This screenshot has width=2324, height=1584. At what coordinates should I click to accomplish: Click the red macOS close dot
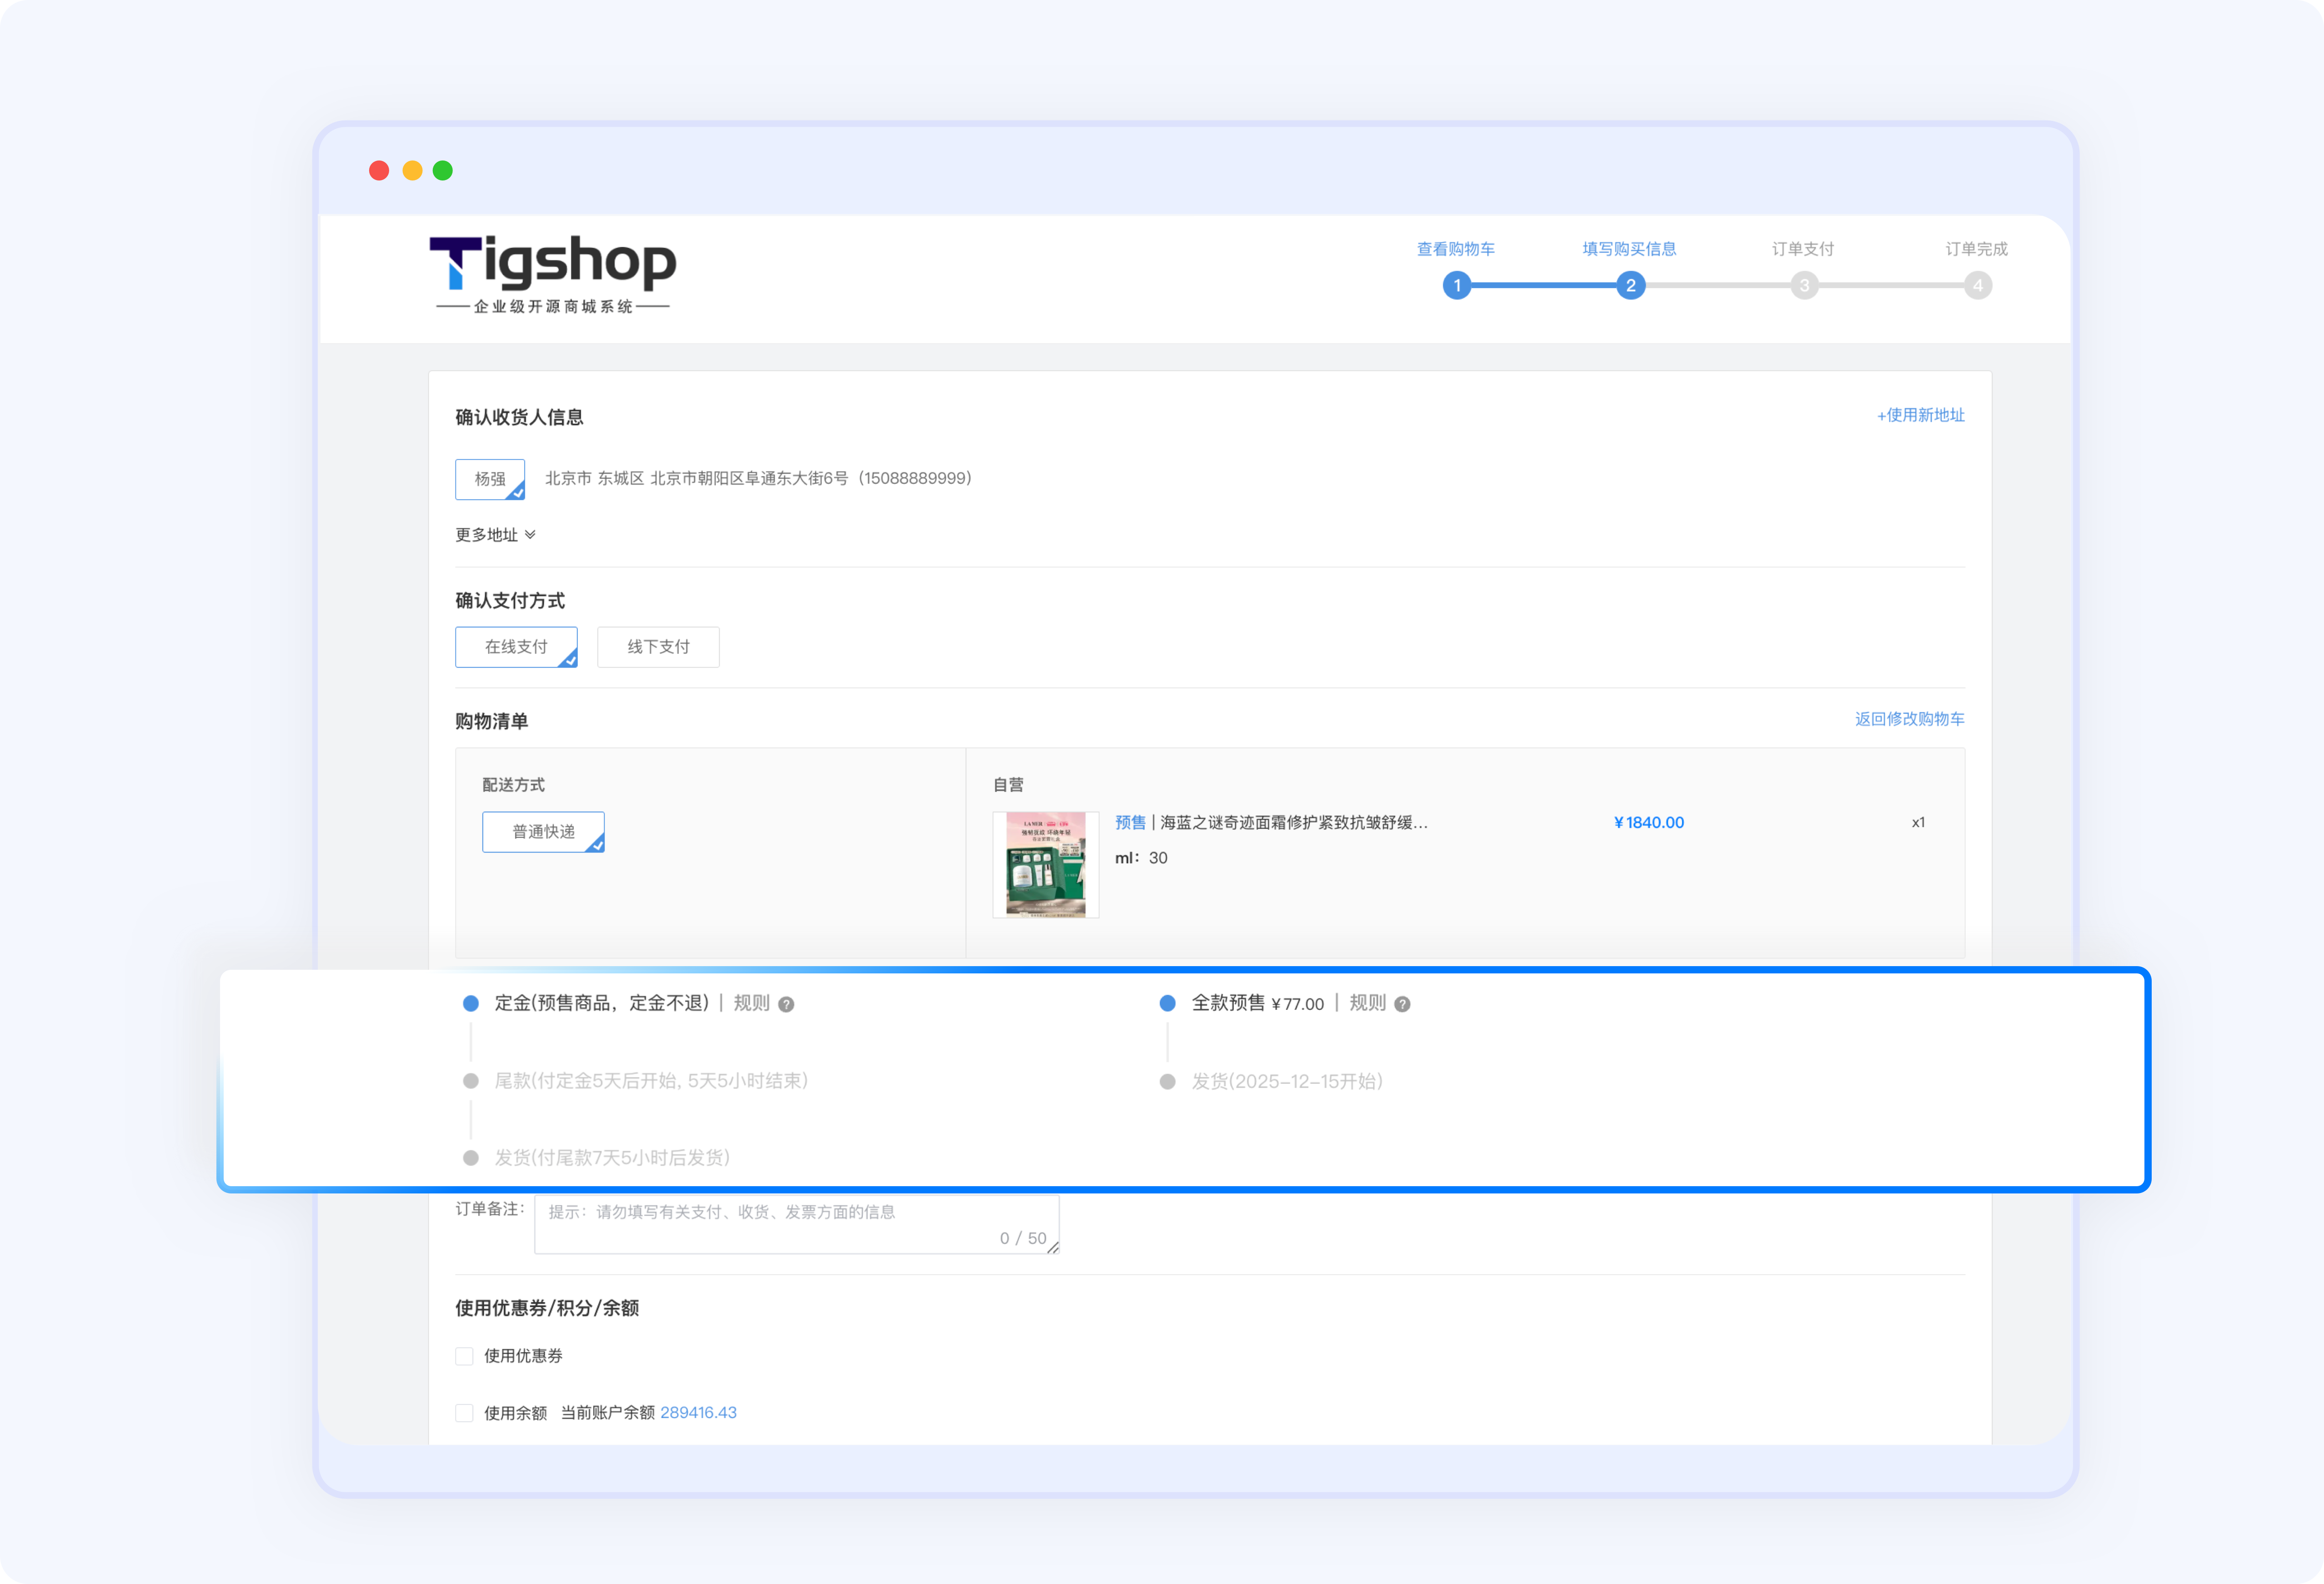(379, 171)
